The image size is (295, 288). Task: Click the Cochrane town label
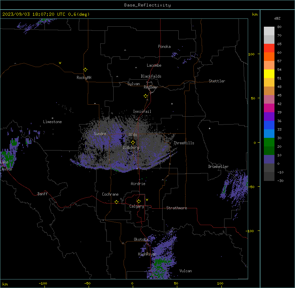[x=110, y=194]
